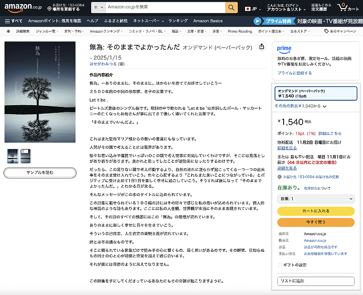Click the Amazon.co.jp logo
The height and width of the screenshot is (295, 363).
pos(23,8)
